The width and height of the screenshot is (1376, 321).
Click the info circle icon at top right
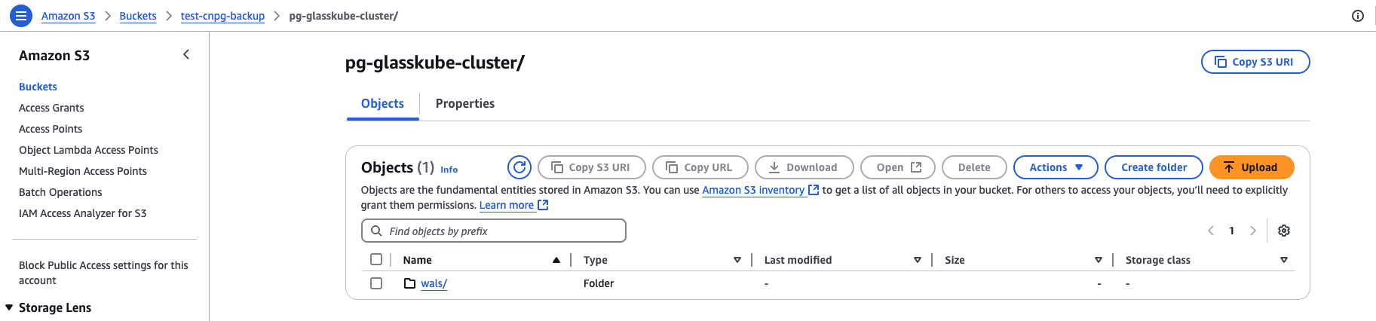point(1357,16)
